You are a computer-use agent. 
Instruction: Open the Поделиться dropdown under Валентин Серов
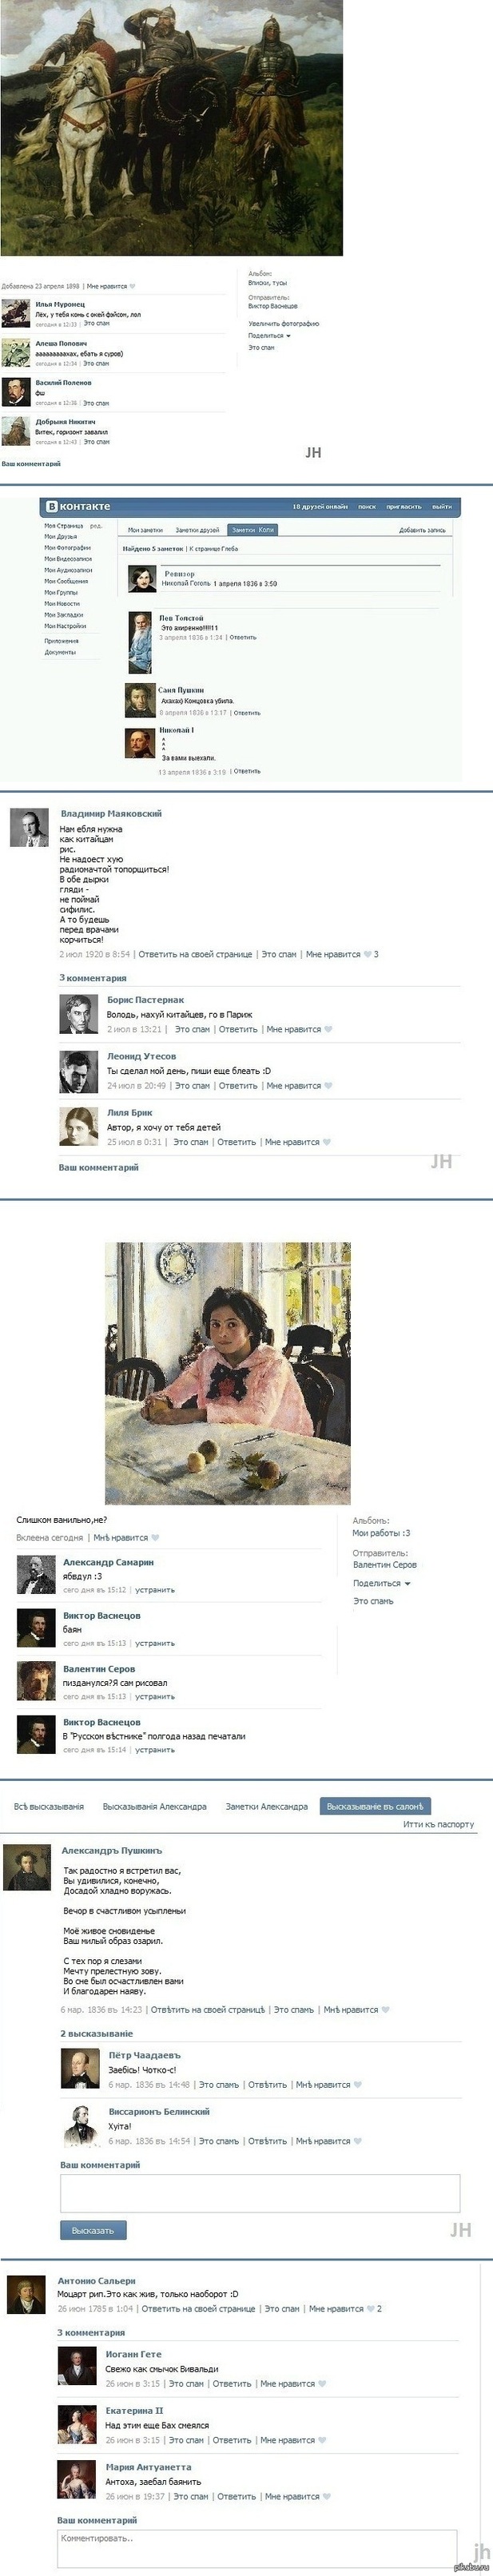pos(381,1583)
